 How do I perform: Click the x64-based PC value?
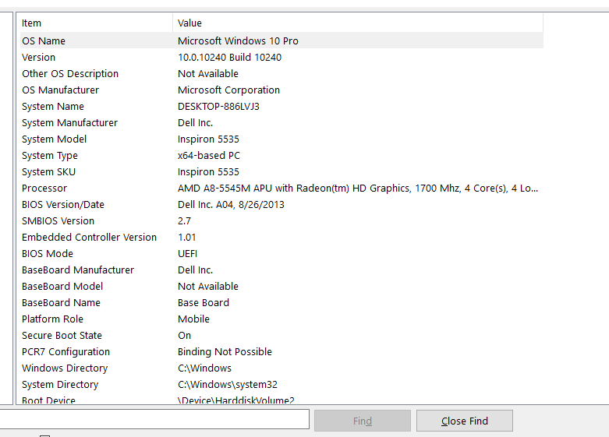point(209,155)
